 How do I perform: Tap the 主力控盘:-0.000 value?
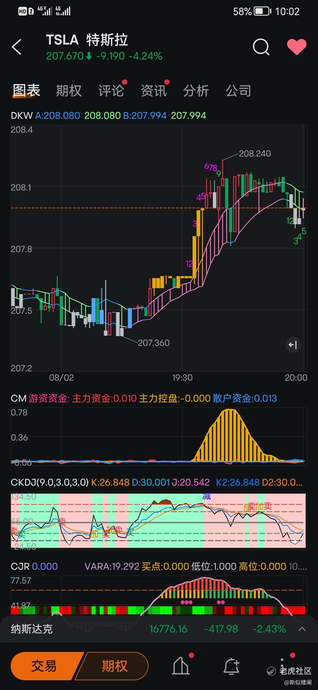(x=175, y=398)
